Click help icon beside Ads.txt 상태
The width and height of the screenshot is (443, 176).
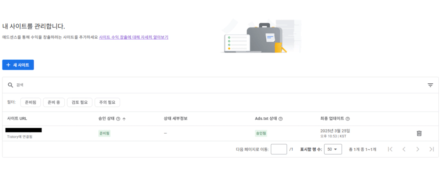281,119
